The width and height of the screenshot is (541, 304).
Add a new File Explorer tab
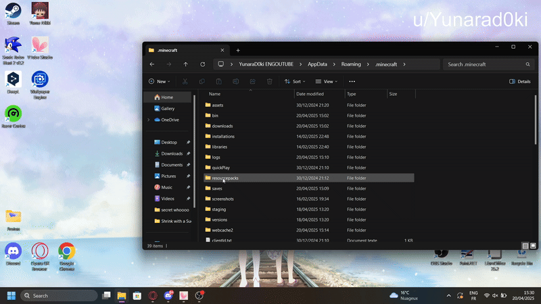coord(238,51)
